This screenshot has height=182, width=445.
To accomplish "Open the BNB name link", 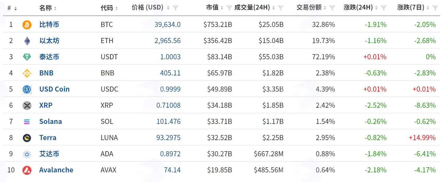I will point(46,73).
